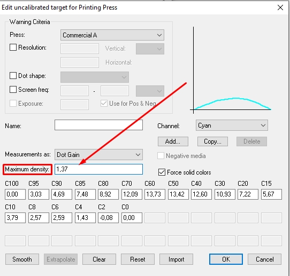Click the second Screen freq input field
This screenshot has height=276, width=290.
pos(115,91)
